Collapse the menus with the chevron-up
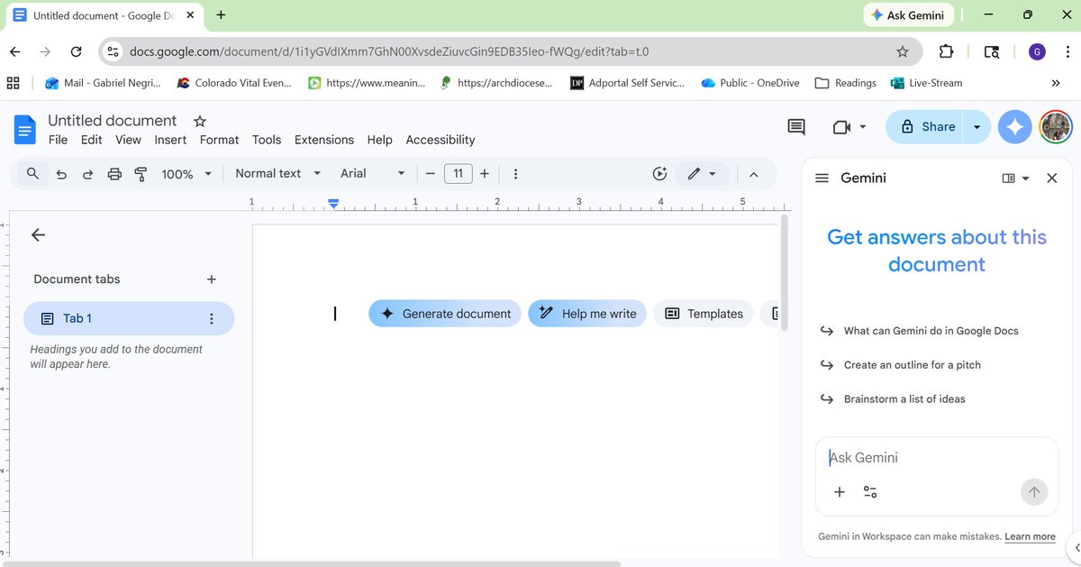Viewport: 1081px width, 567px height. coord(754,174)
